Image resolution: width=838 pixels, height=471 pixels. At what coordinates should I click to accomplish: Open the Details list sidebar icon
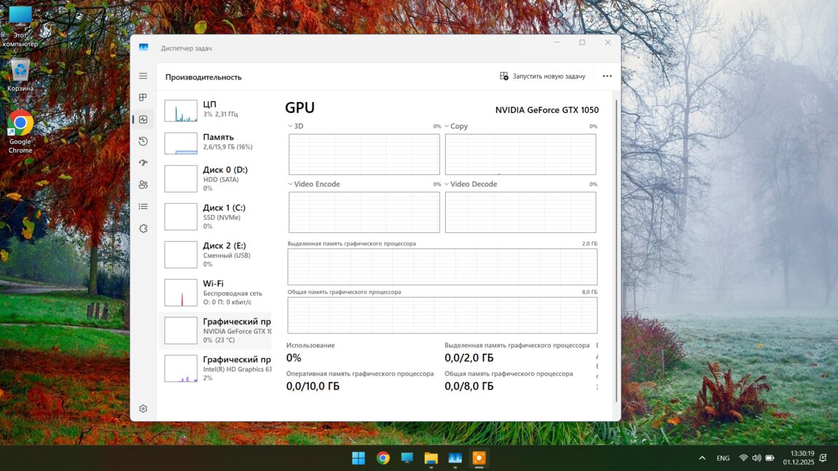click(143, 207)
